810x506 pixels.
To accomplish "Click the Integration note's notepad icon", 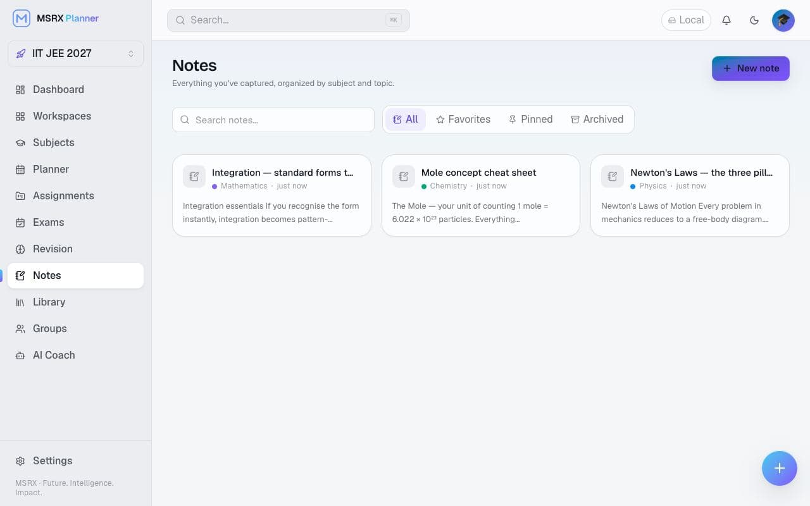I will pyautogui.click(x=194, y=177).
